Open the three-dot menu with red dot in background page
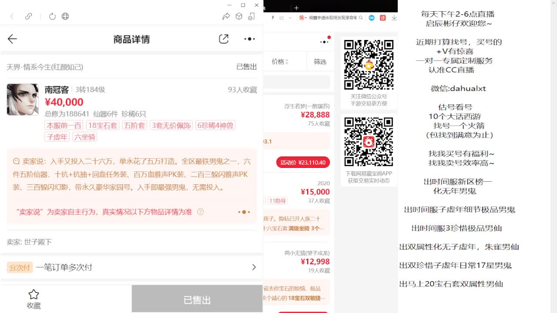Screen dimensions: 557x313 (325, 42)
